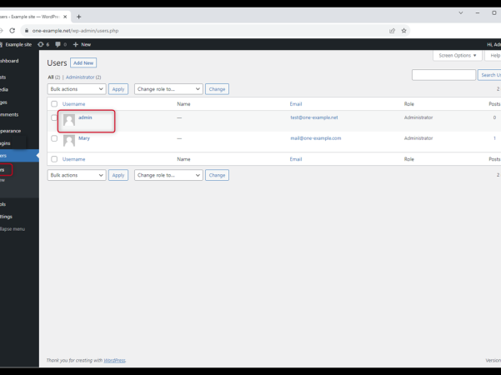Open the top 'Change role to…' dropdown

168,89
